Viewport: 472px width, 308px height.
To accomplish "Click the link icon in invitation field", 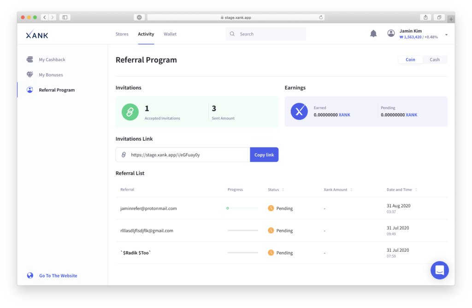I will click(x=124, y=155).
